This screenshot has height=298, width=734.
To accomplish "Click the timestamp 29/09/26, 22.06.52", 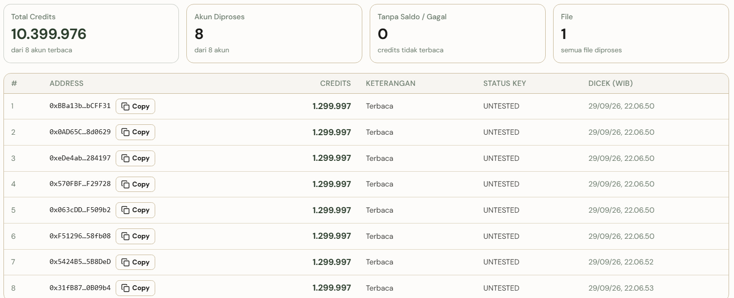I will [x=621, y=262].
